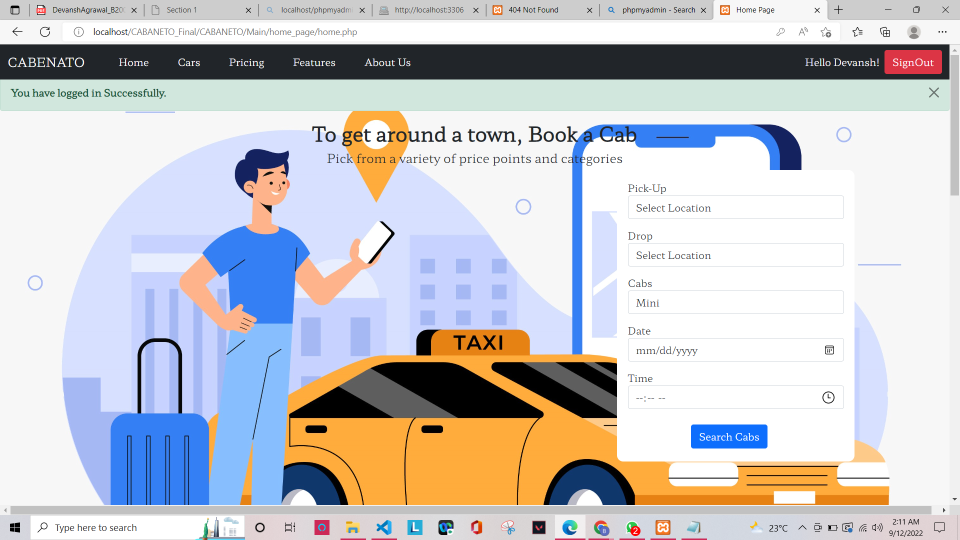
Task: Open Collections in the browser toolbar
Action: point(885,31)
